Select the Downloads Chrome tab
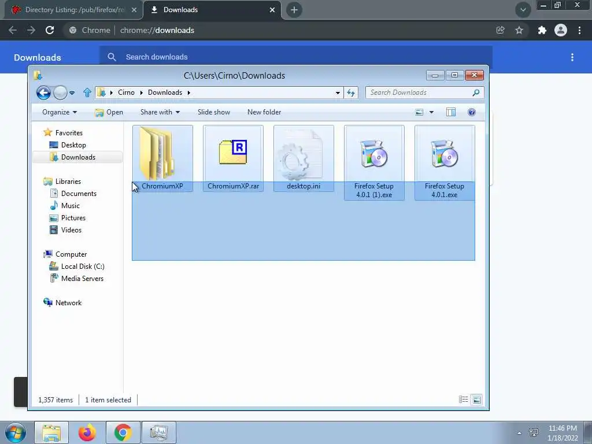 coord(212,10)
